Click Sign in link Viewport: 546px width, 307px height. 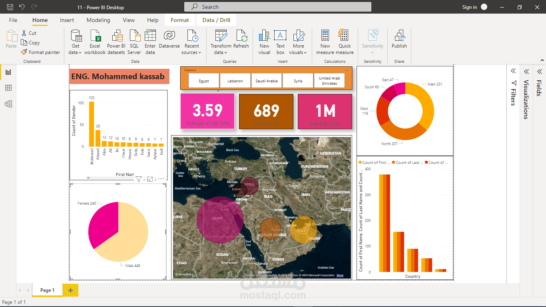point(469,7)
